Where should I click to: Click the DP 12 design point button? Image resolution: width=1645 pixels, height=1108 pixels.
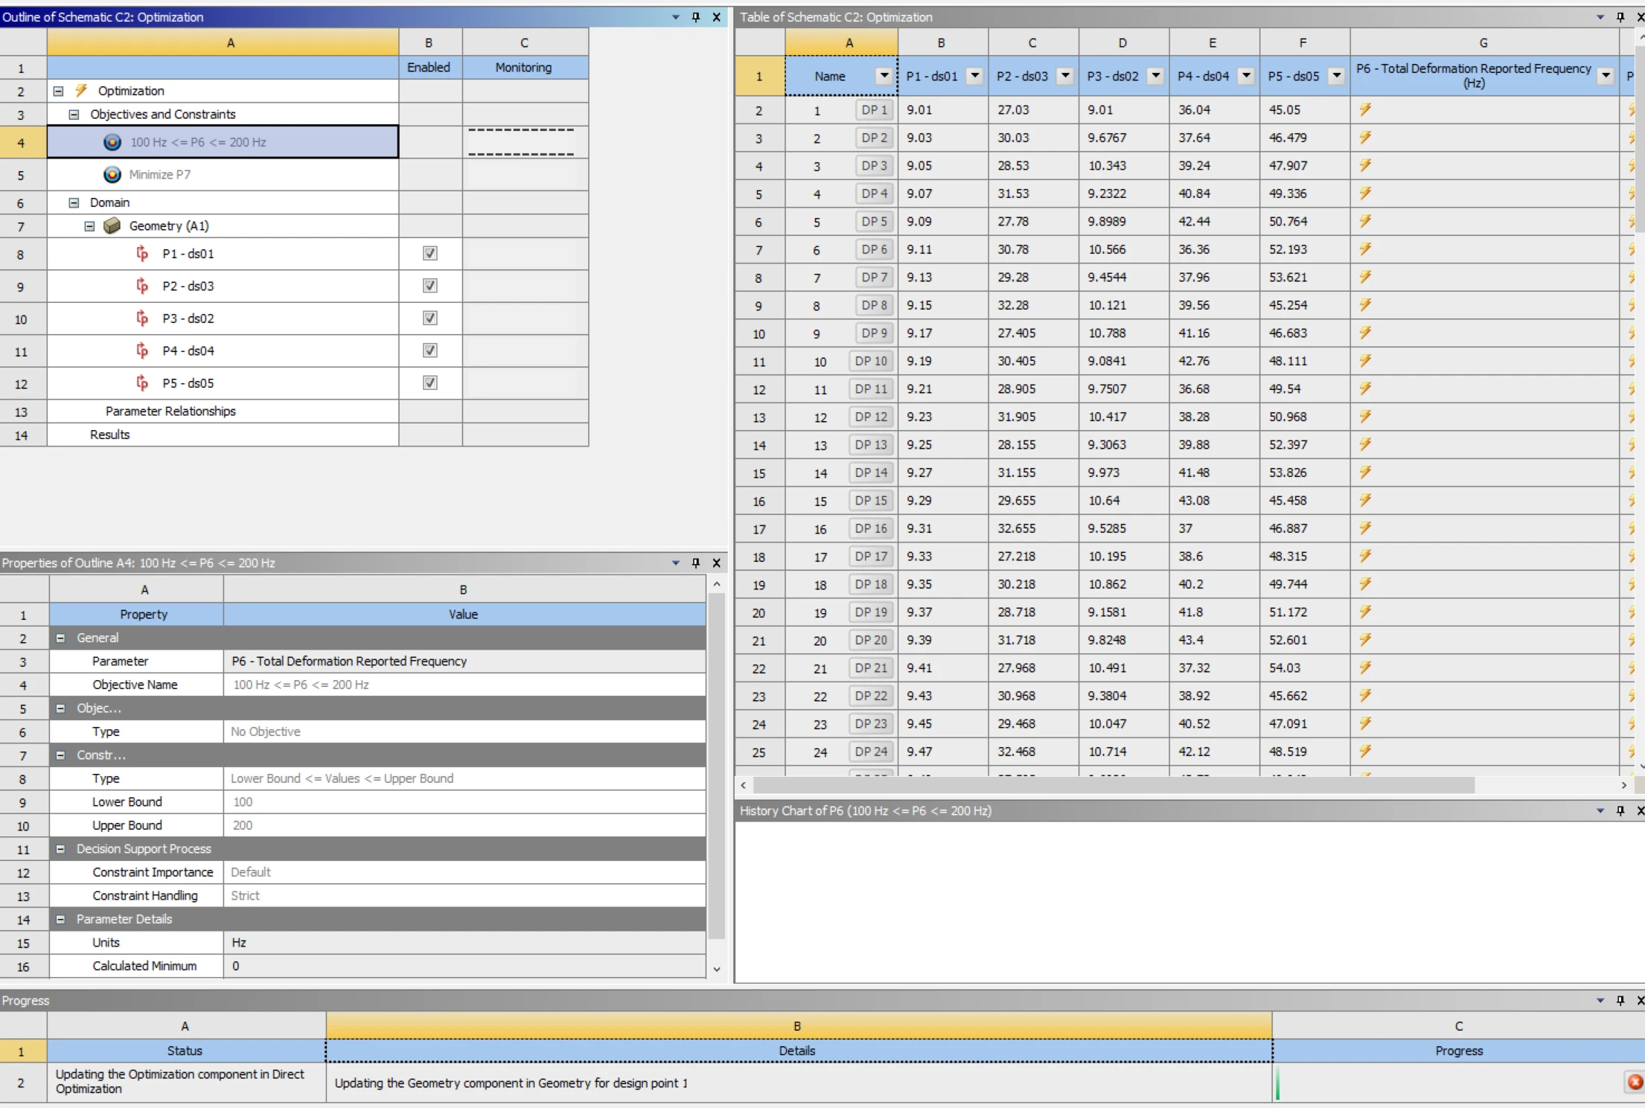pyautogui.click(x=871, y=417)
